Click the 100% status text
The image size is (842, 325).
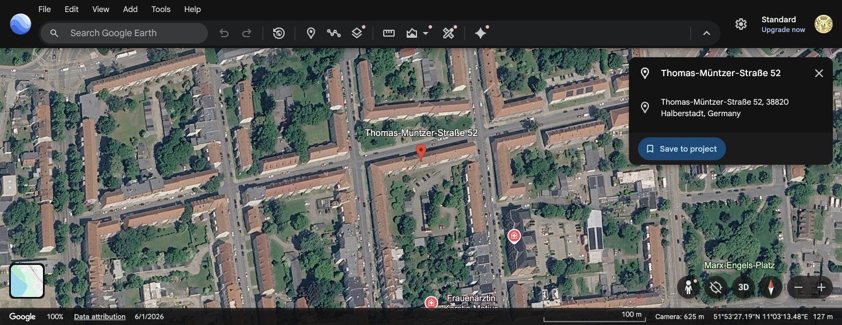(x=55, y=316)
